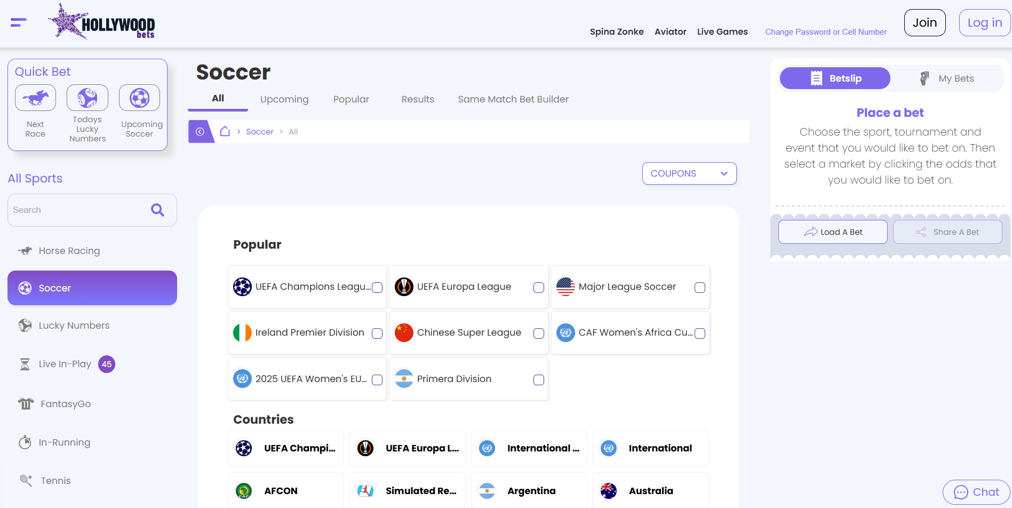1012x508 pixels.
Task: Switch to the Popular tab
Action: 351,99
